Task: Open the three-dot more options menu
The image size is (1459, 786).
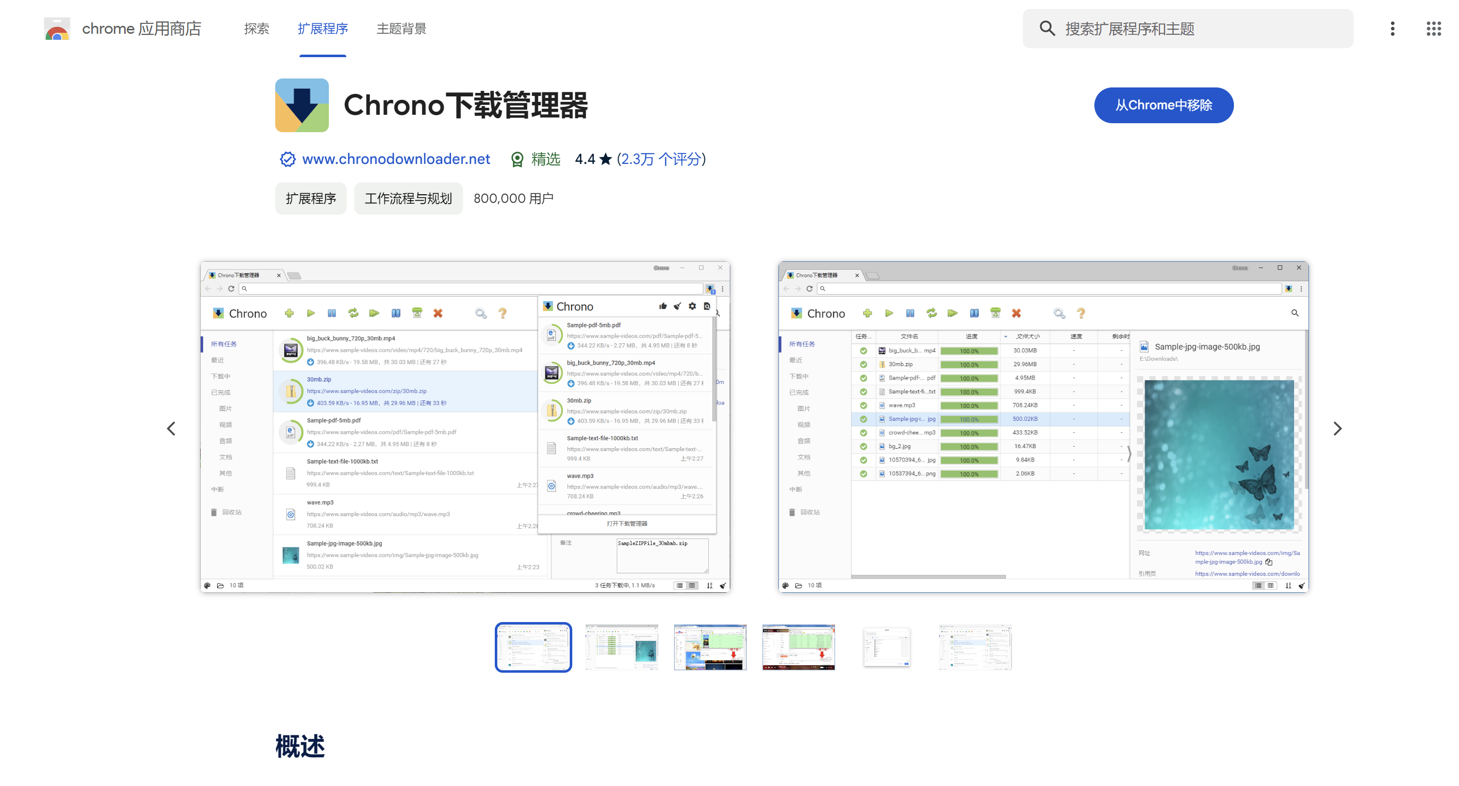Action: (1392, 28)
